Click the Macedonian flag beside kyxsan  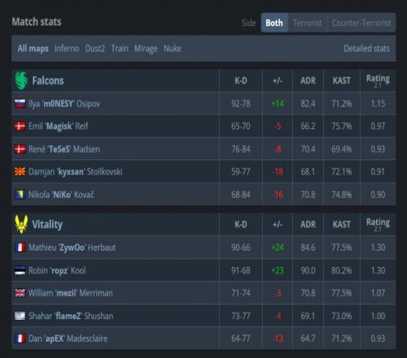tap(20, 172)
